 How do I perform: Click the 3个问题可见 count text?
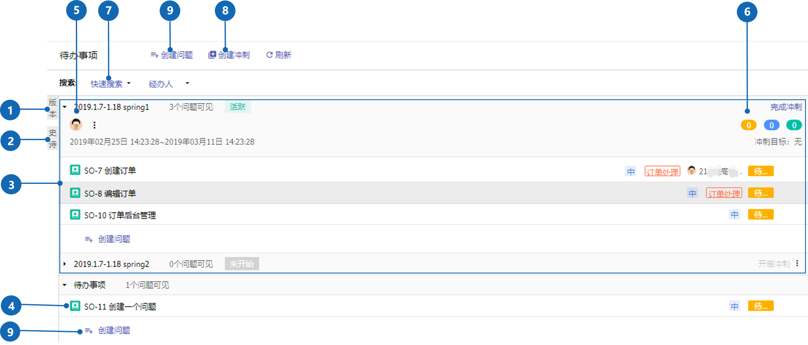point(191,107)
